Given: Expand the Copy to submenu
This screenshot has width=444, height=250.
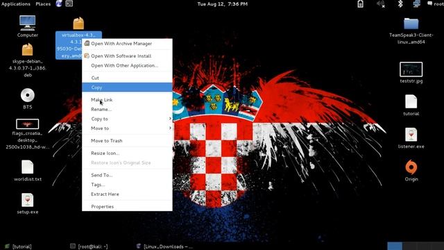Looking at the screenshot, I should (127, 119).
